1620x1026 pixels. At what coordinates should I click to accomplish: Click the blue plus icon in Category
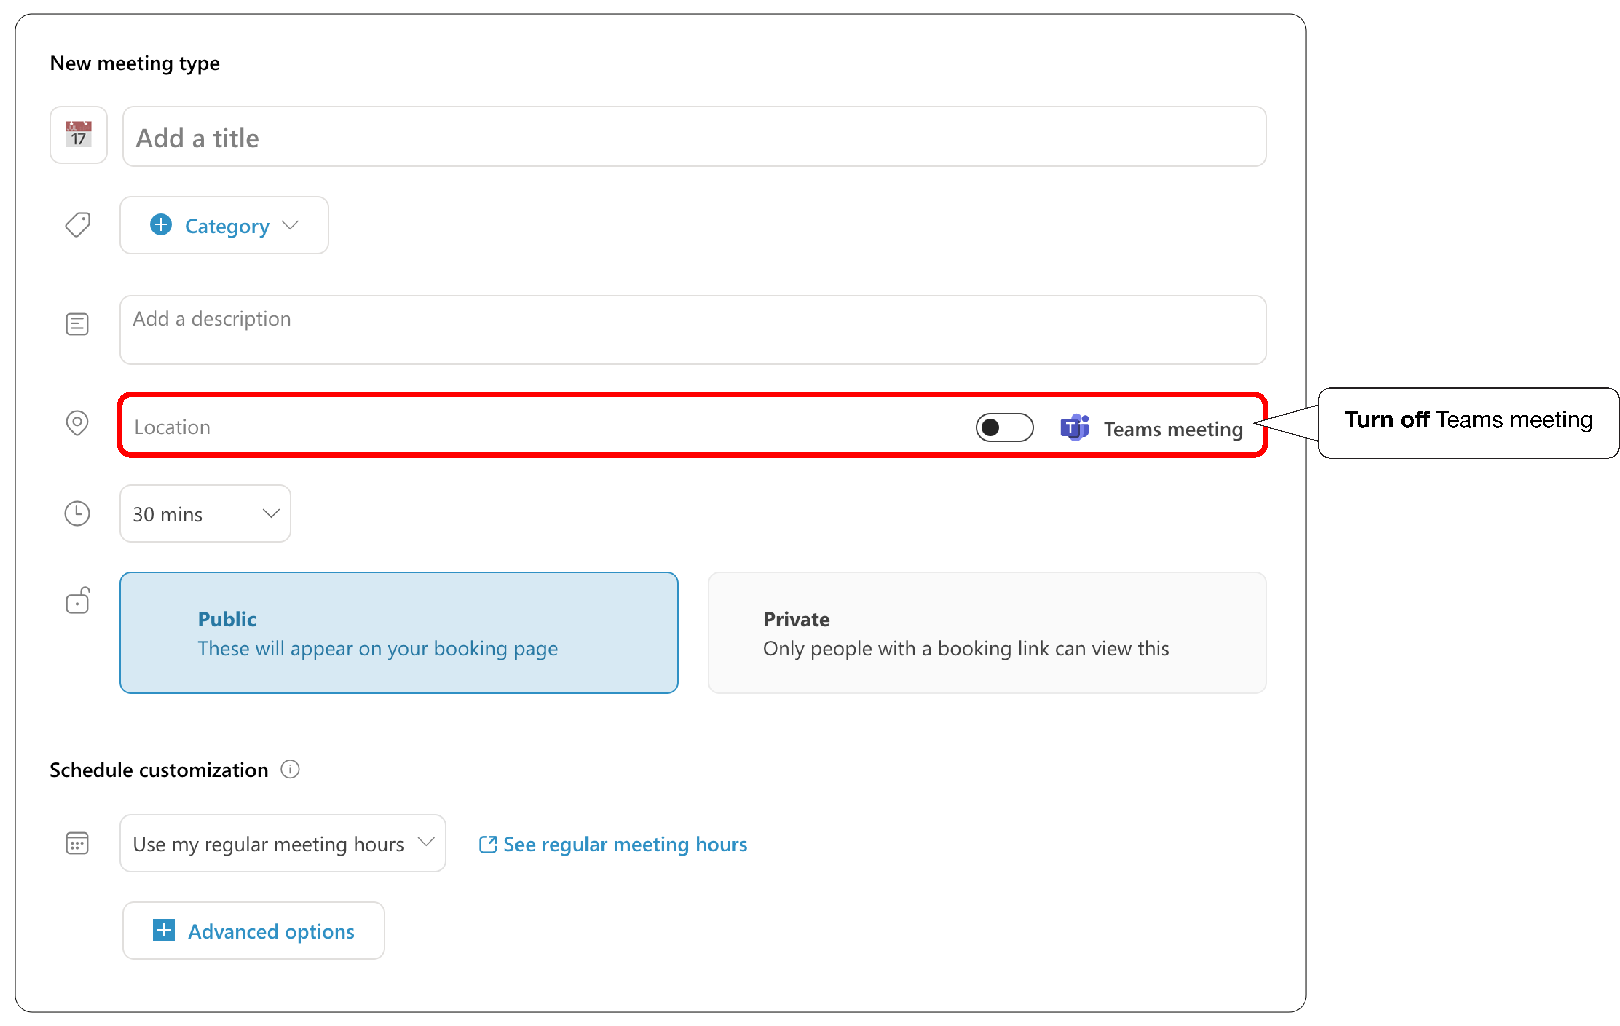pyautogui.click(x=161, y=225)
